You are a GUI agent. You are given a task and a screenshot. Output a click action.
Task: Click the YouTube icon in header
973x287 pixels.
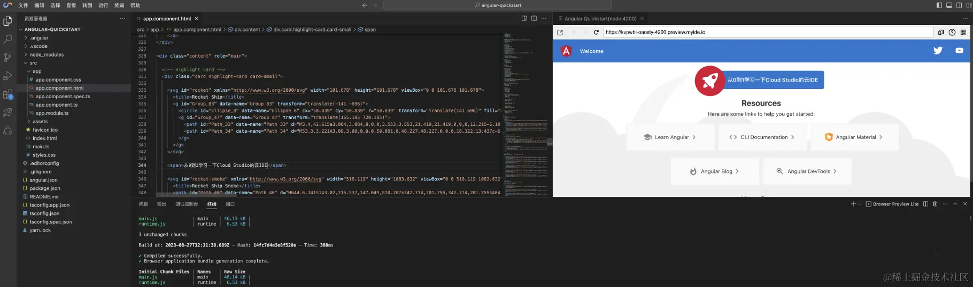[x=959, y=51]
